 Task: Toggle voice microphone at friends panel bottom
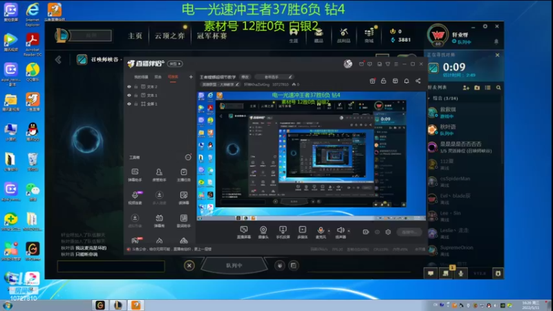click(460, 273)
